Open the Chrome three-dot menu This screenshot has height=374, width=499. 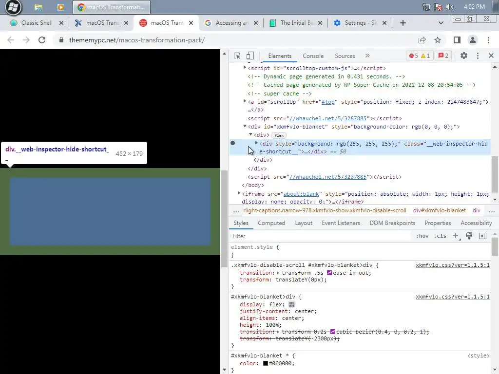(x=488, y=40)
